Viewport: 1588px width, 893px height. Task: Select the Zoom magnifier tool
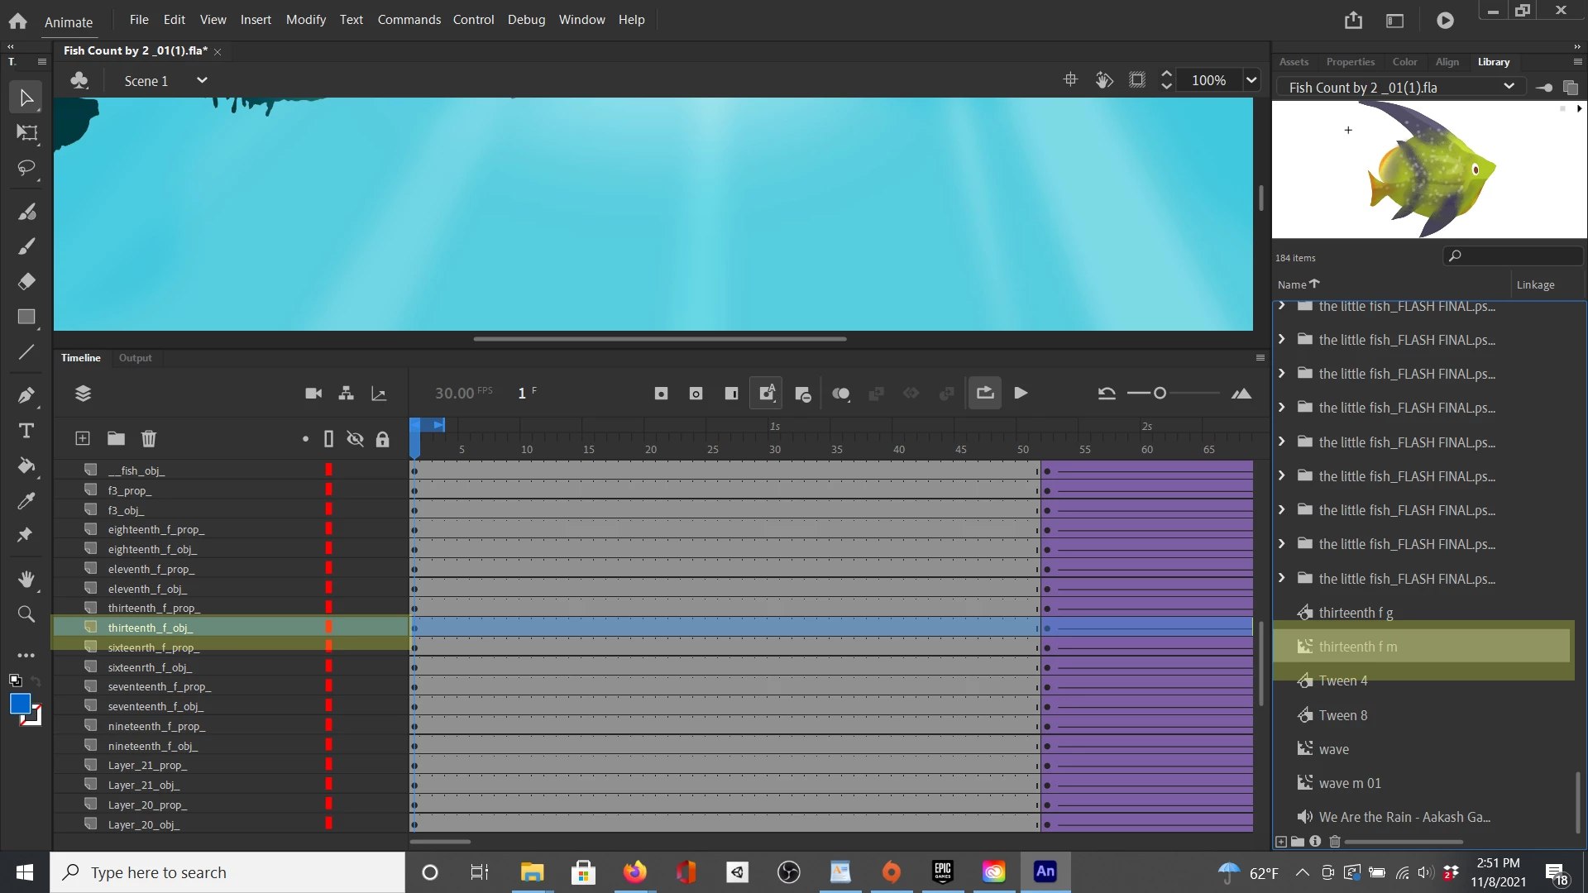pos(26,614)
